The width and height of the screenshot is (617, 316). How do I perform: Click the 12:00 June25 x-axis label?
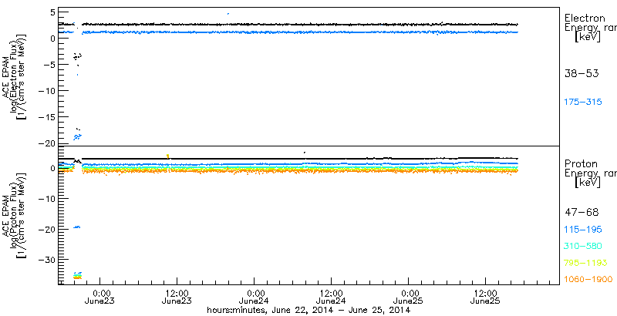486,297
